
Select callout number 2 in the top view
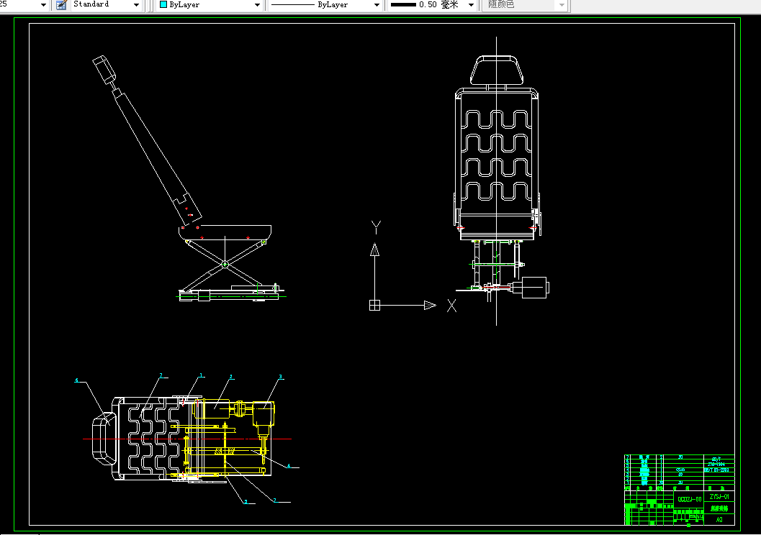(230, 377)
